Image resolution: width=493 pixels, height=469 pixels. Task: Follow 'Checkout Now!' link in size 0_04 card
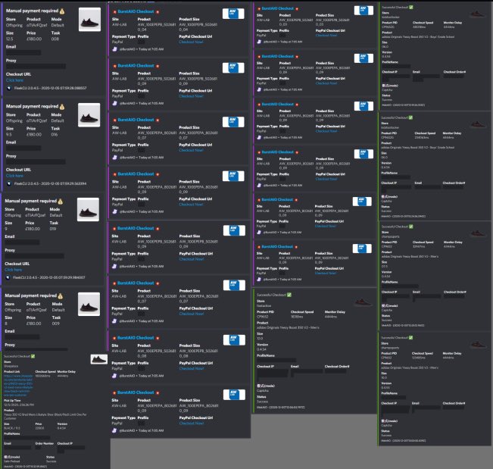point(191,42)
